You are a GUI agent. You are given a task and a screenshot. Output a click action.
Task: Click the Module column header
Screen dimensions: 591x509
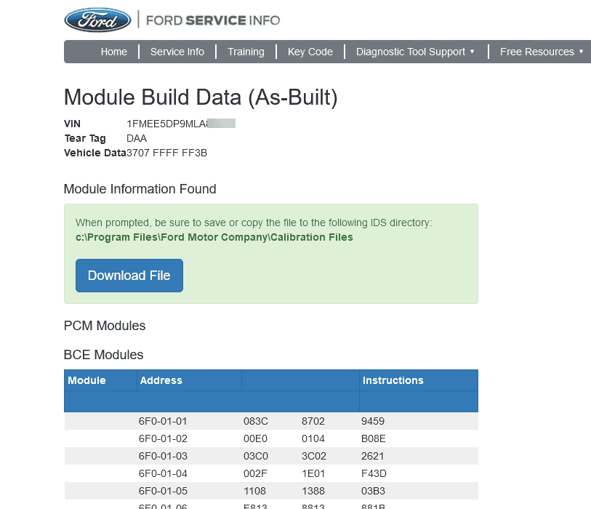87,380
